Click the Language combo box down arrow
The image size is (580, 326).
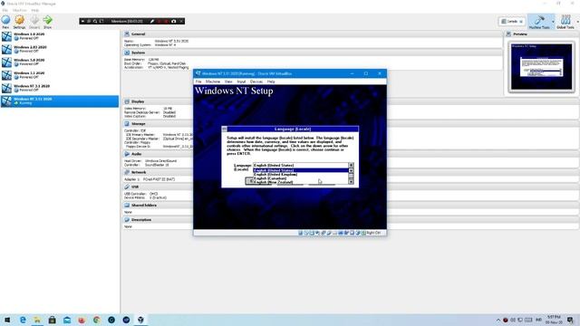pyautogui.click(x=351, y=165)
